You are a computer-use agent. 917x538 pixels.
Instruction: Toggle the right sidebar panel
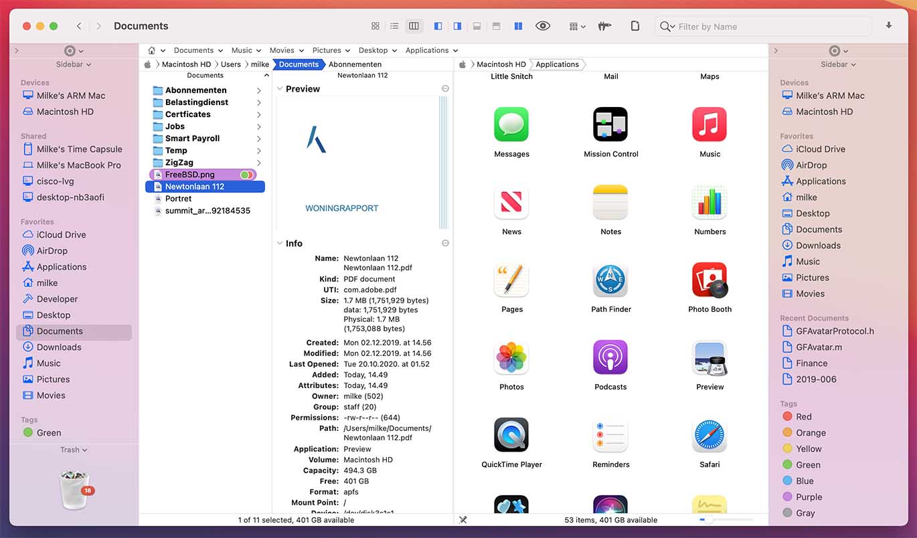[x=457, y=26]
